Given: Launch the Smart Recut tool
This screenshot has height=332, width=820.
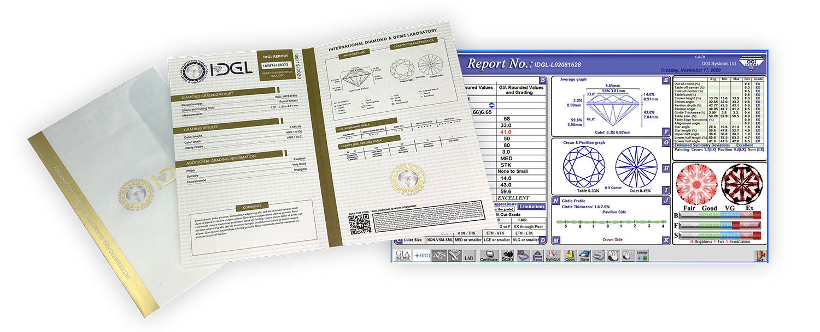Looking at the screenshot, I should [x=537, y=256].
